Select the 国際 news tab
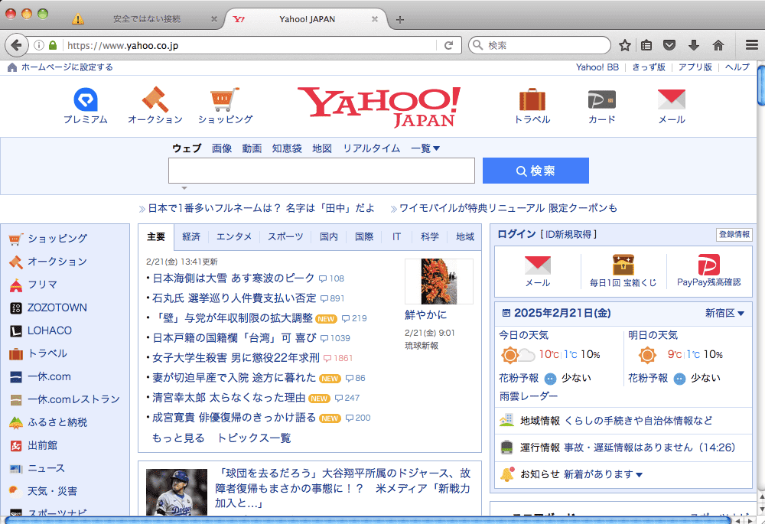The width and height of the screenshot is (765, 524). coord(364,236)
